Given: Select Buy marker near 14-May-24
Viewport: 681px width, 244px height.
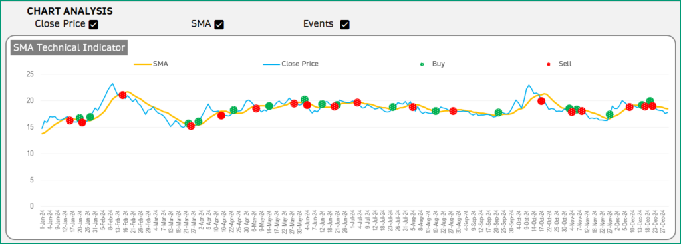Looking at the screenshot, I should pyautogui.click(x=269, y=106).
